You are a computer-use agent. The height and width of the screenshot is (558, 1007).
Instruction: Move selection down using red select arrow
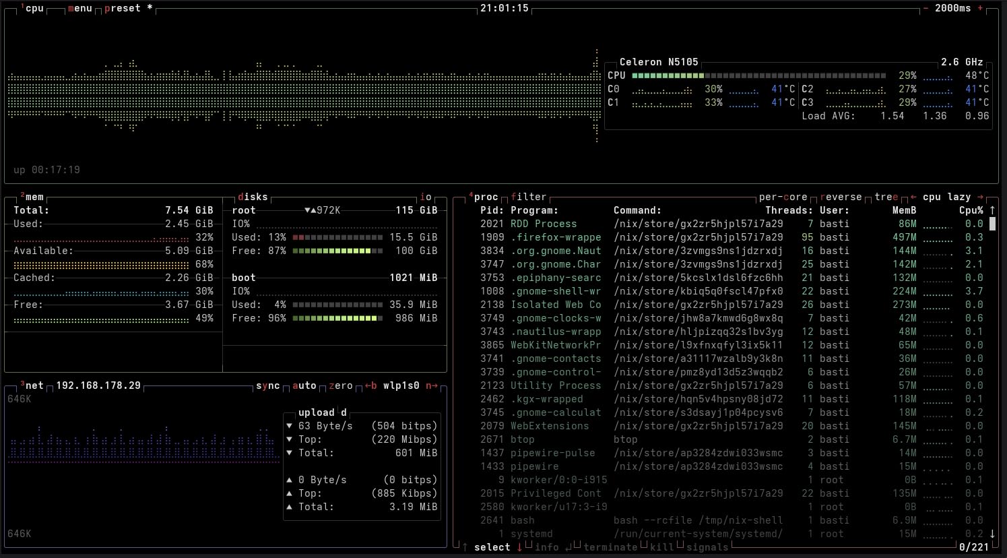coord(519,547)
